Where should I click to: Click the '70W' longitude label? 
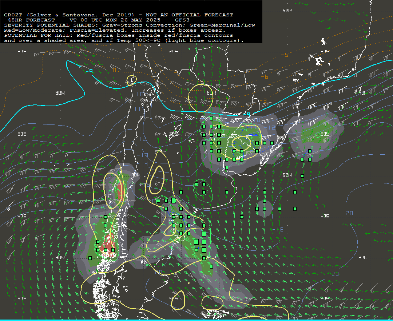[x=136, y=175]
